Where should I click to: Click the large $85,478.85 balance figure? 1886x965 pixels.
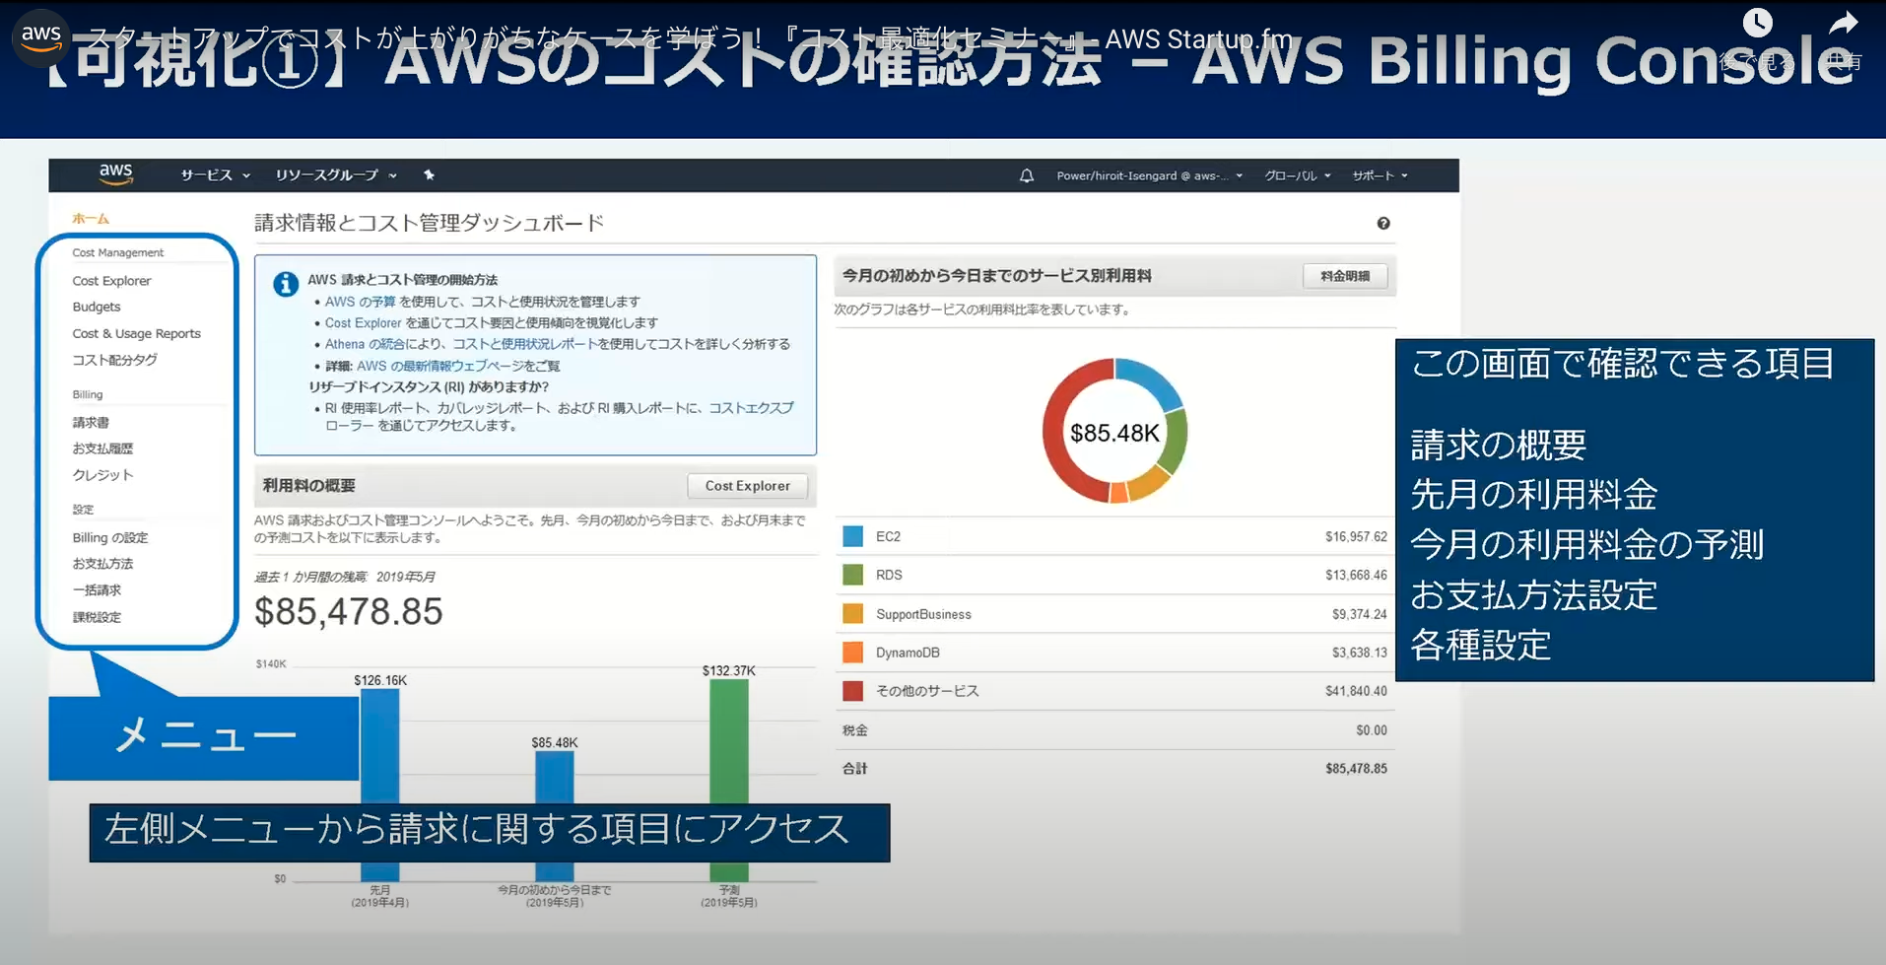click(x=349, y=612)
